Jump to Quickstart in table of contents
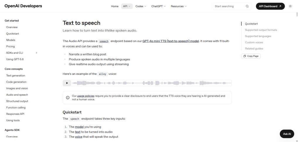 tap(251, 24)
